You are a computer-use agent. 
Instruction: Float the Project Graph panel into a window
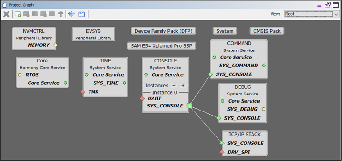tap(328, 5)
